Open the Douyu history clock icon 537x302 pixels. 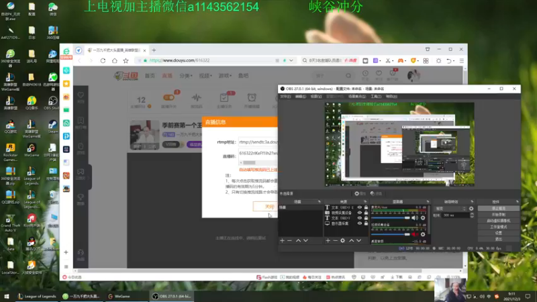click(365, 73)
